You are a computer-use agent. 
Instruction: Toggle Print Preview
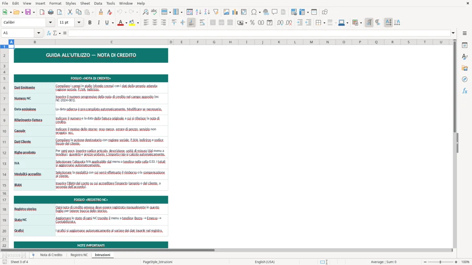point(59,12)
